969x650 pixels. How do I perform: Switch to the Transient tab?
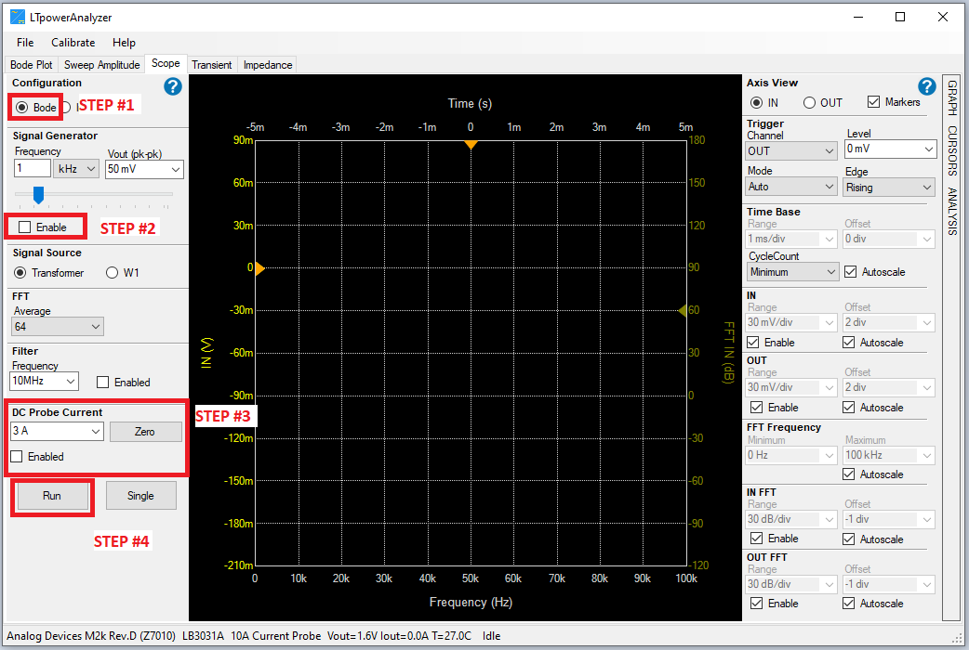pos(211,65)
